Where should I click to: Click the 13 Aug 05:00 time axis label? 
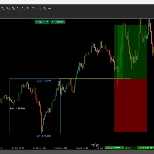(60, 148)
